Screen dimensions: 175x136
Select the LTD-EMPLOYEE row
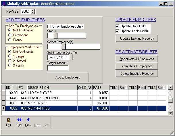pos(86,93)
